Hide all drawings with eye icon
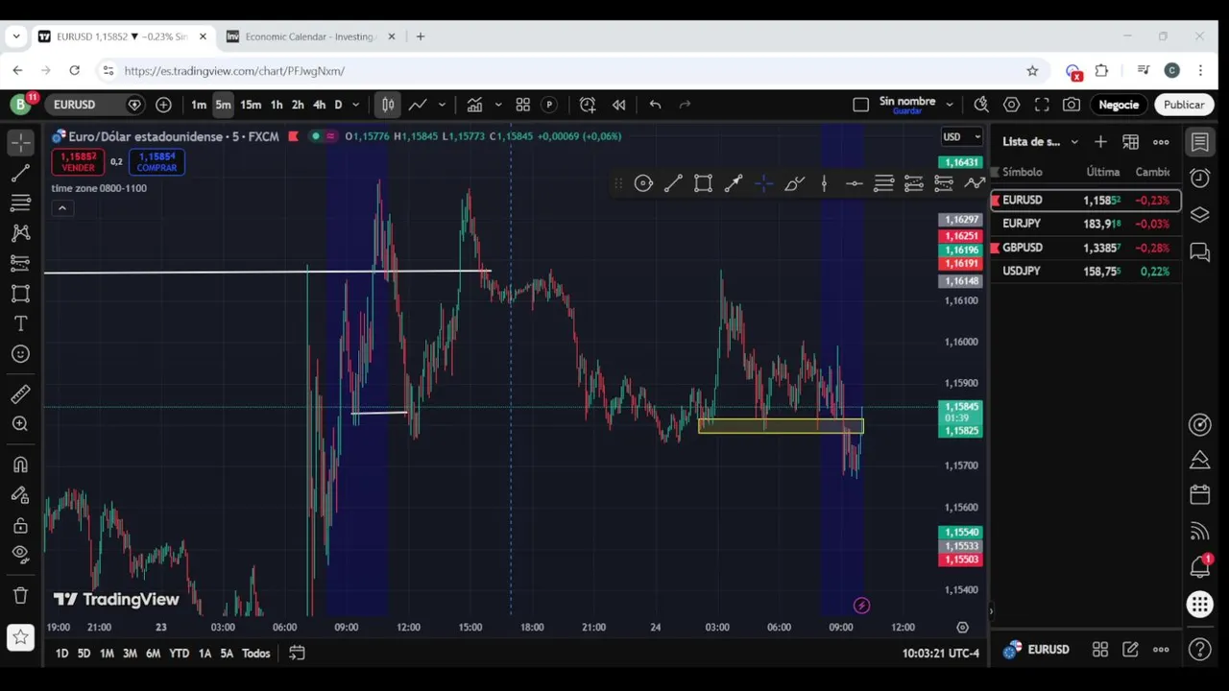 [x=20, y=554]
